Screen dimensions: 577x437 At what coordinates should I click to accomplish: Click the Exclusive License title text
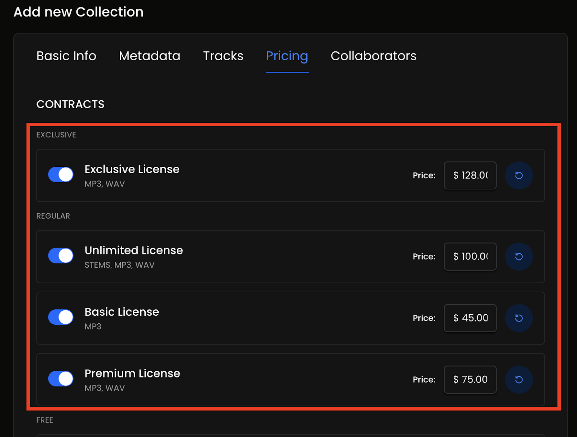(132, 169)
